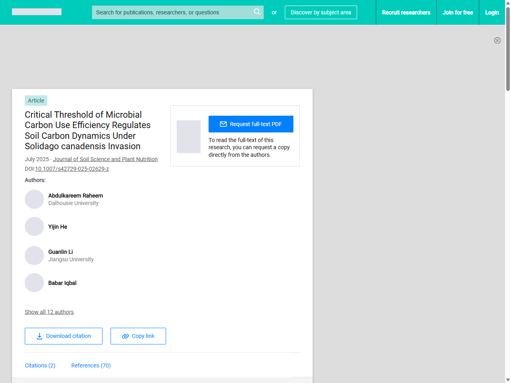511x383 pixels.
Task: Open Guanlin Li's profile avatar
Action: [34, 255]
